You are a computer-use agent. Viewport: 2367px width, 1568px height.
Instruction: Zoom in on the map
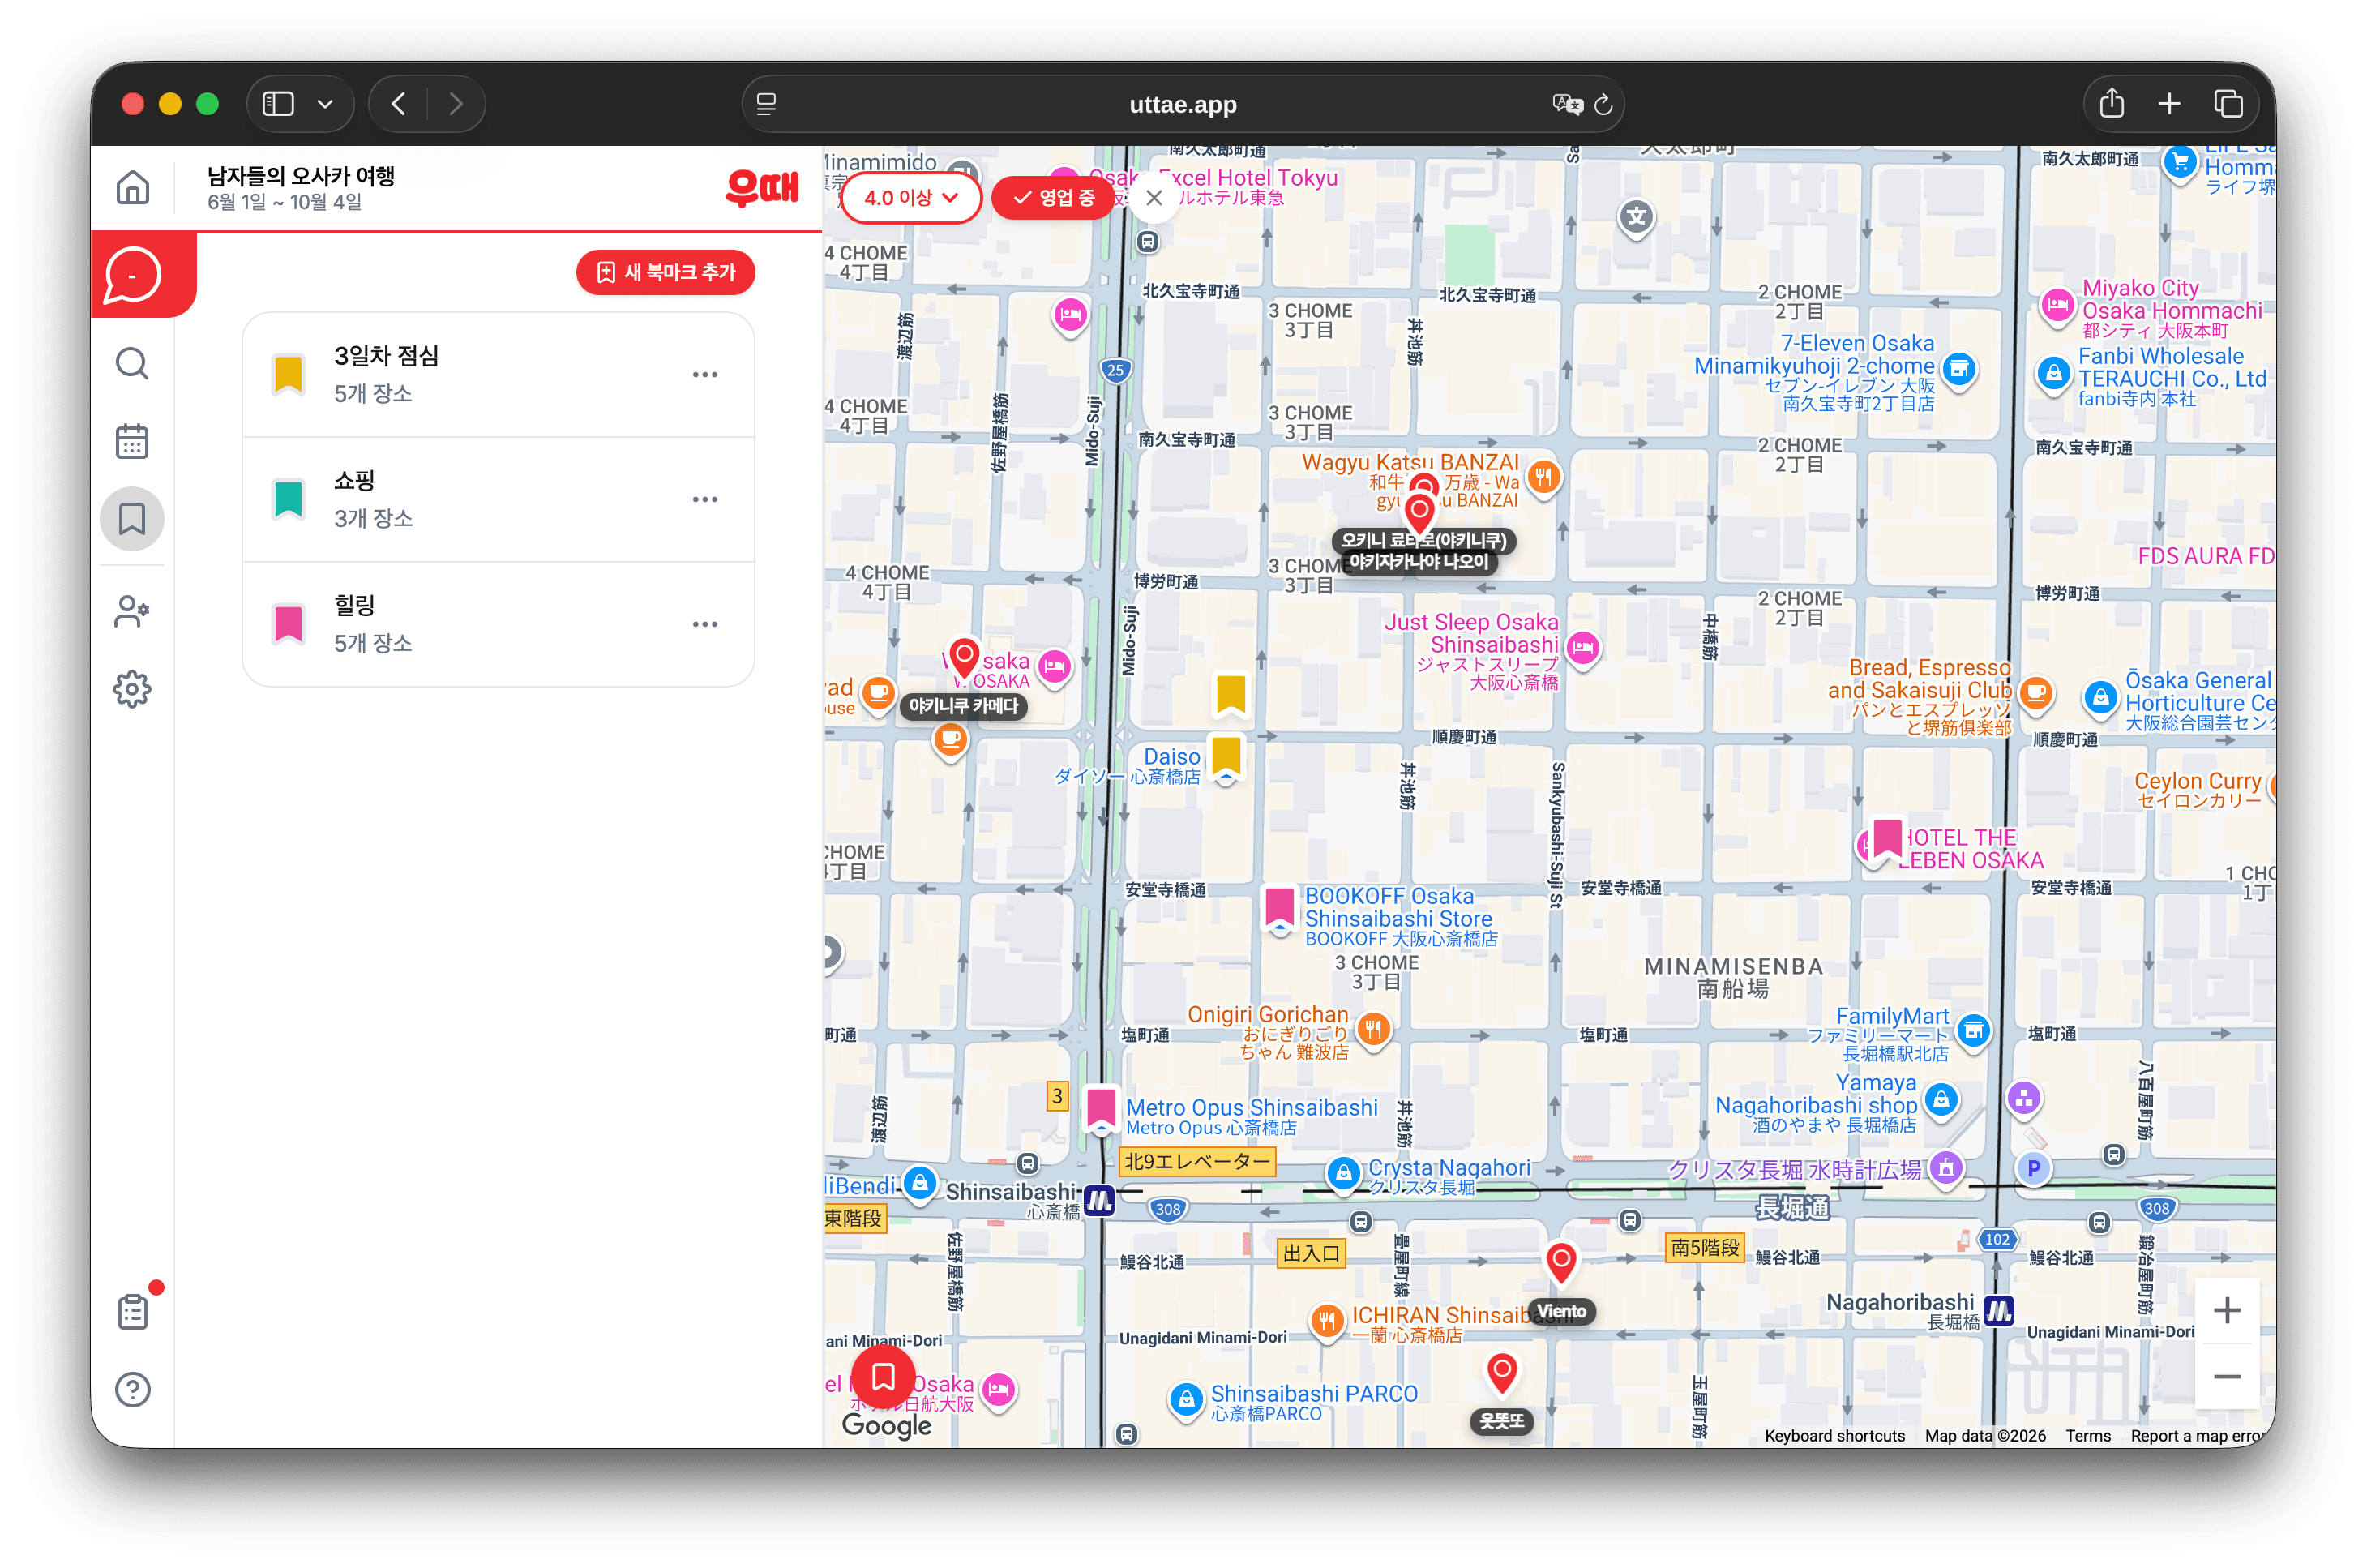click(x=2226, y=1310)
